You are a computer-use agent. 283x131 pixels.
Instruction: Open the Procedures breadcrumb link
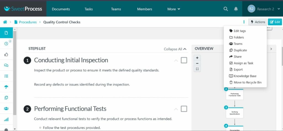[x=28, y=22]
